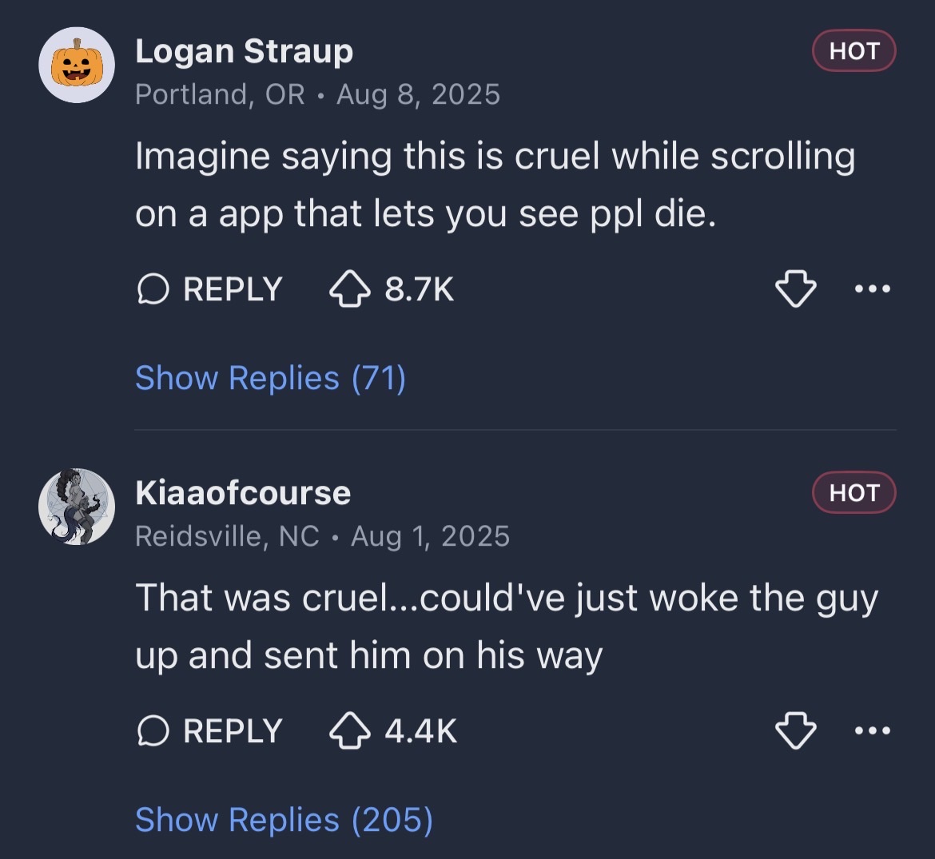Expand Show Replies (71)
This screenshot has width=935, height=859.
point(270,378)
